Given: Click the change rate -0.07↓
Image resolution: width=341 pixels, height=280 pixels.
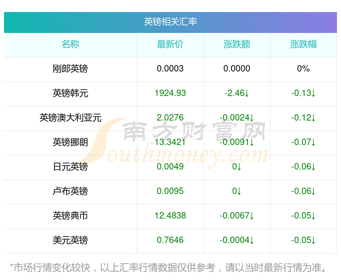Looking at the screenshot, I should 303,142.
